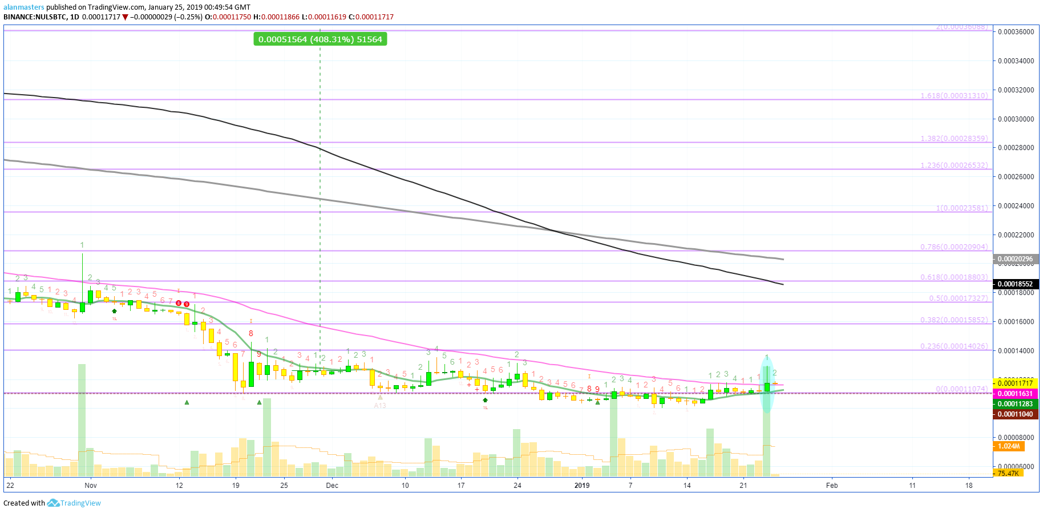Screen dimensions: 1043x513
Task: Click the orange 1.024M volume tag
Action: click(x=1008, y=446)
